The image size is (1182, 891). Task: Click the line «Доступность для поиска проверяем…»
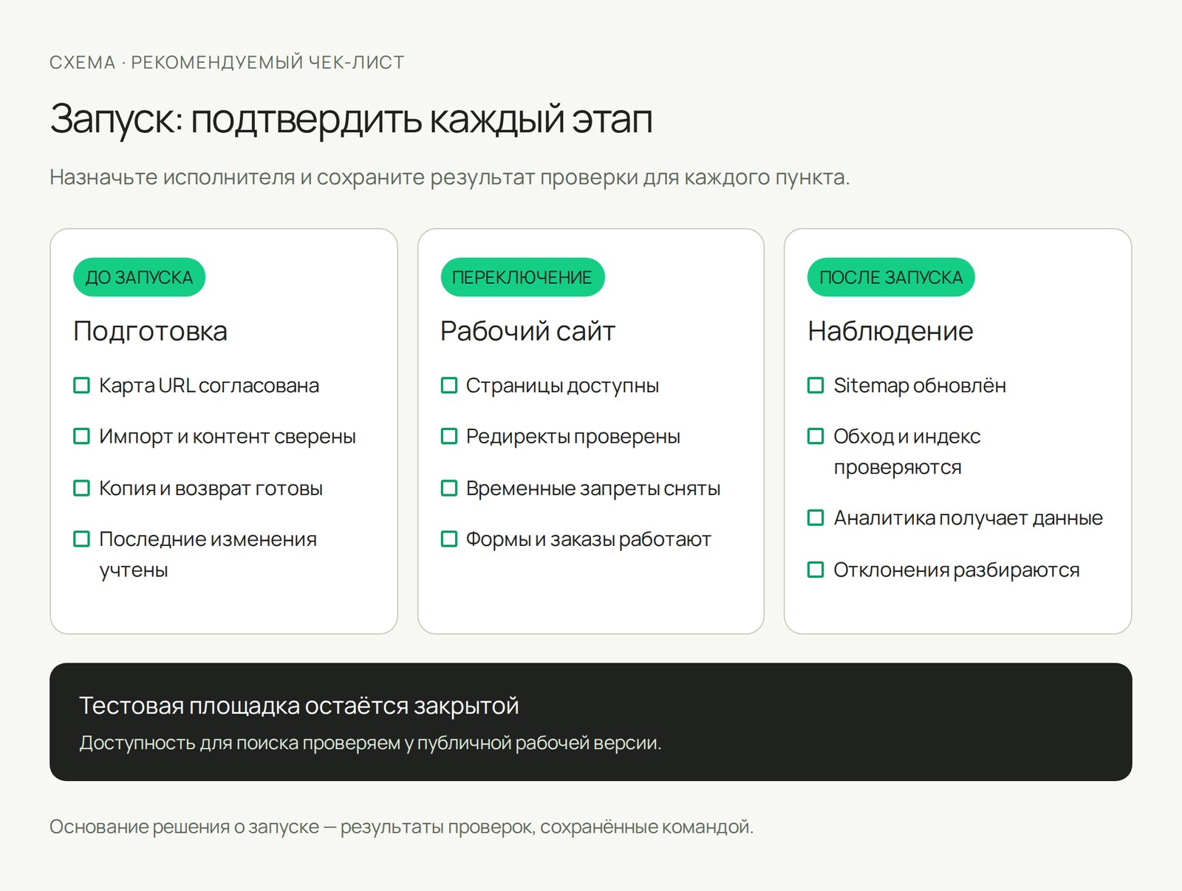tap(370, 743)
